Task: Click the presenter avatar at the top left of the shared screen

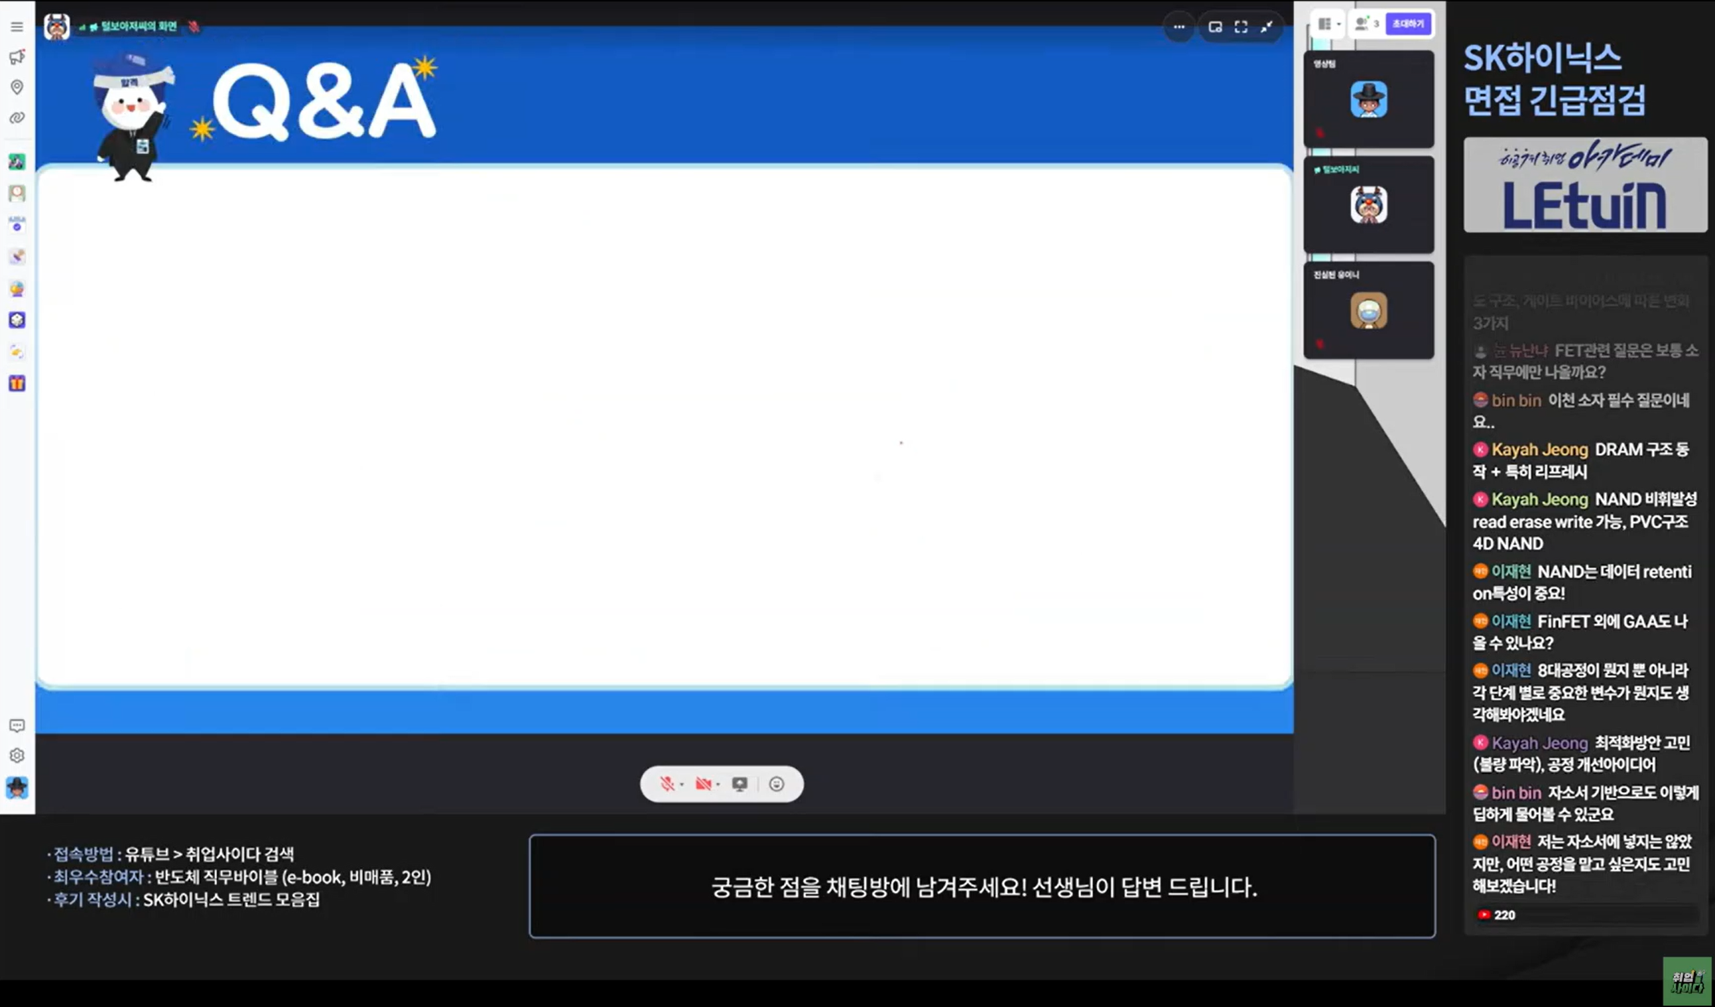Action: 57,27
